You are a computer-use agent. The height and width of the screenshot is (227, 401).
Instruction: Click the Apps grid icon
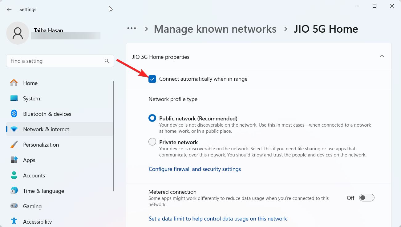tap(14, 160)
